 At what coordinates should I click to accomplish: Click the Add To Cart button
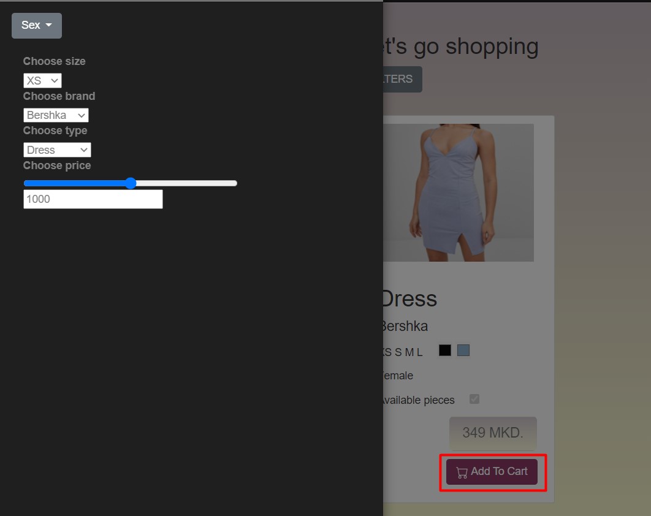[492, 472]
